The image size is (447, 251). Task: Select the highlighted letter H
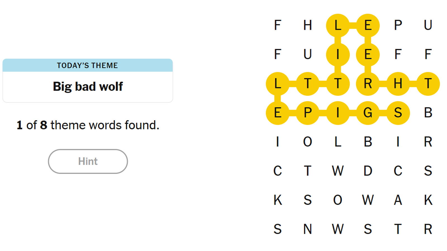[x=398, y=84]
